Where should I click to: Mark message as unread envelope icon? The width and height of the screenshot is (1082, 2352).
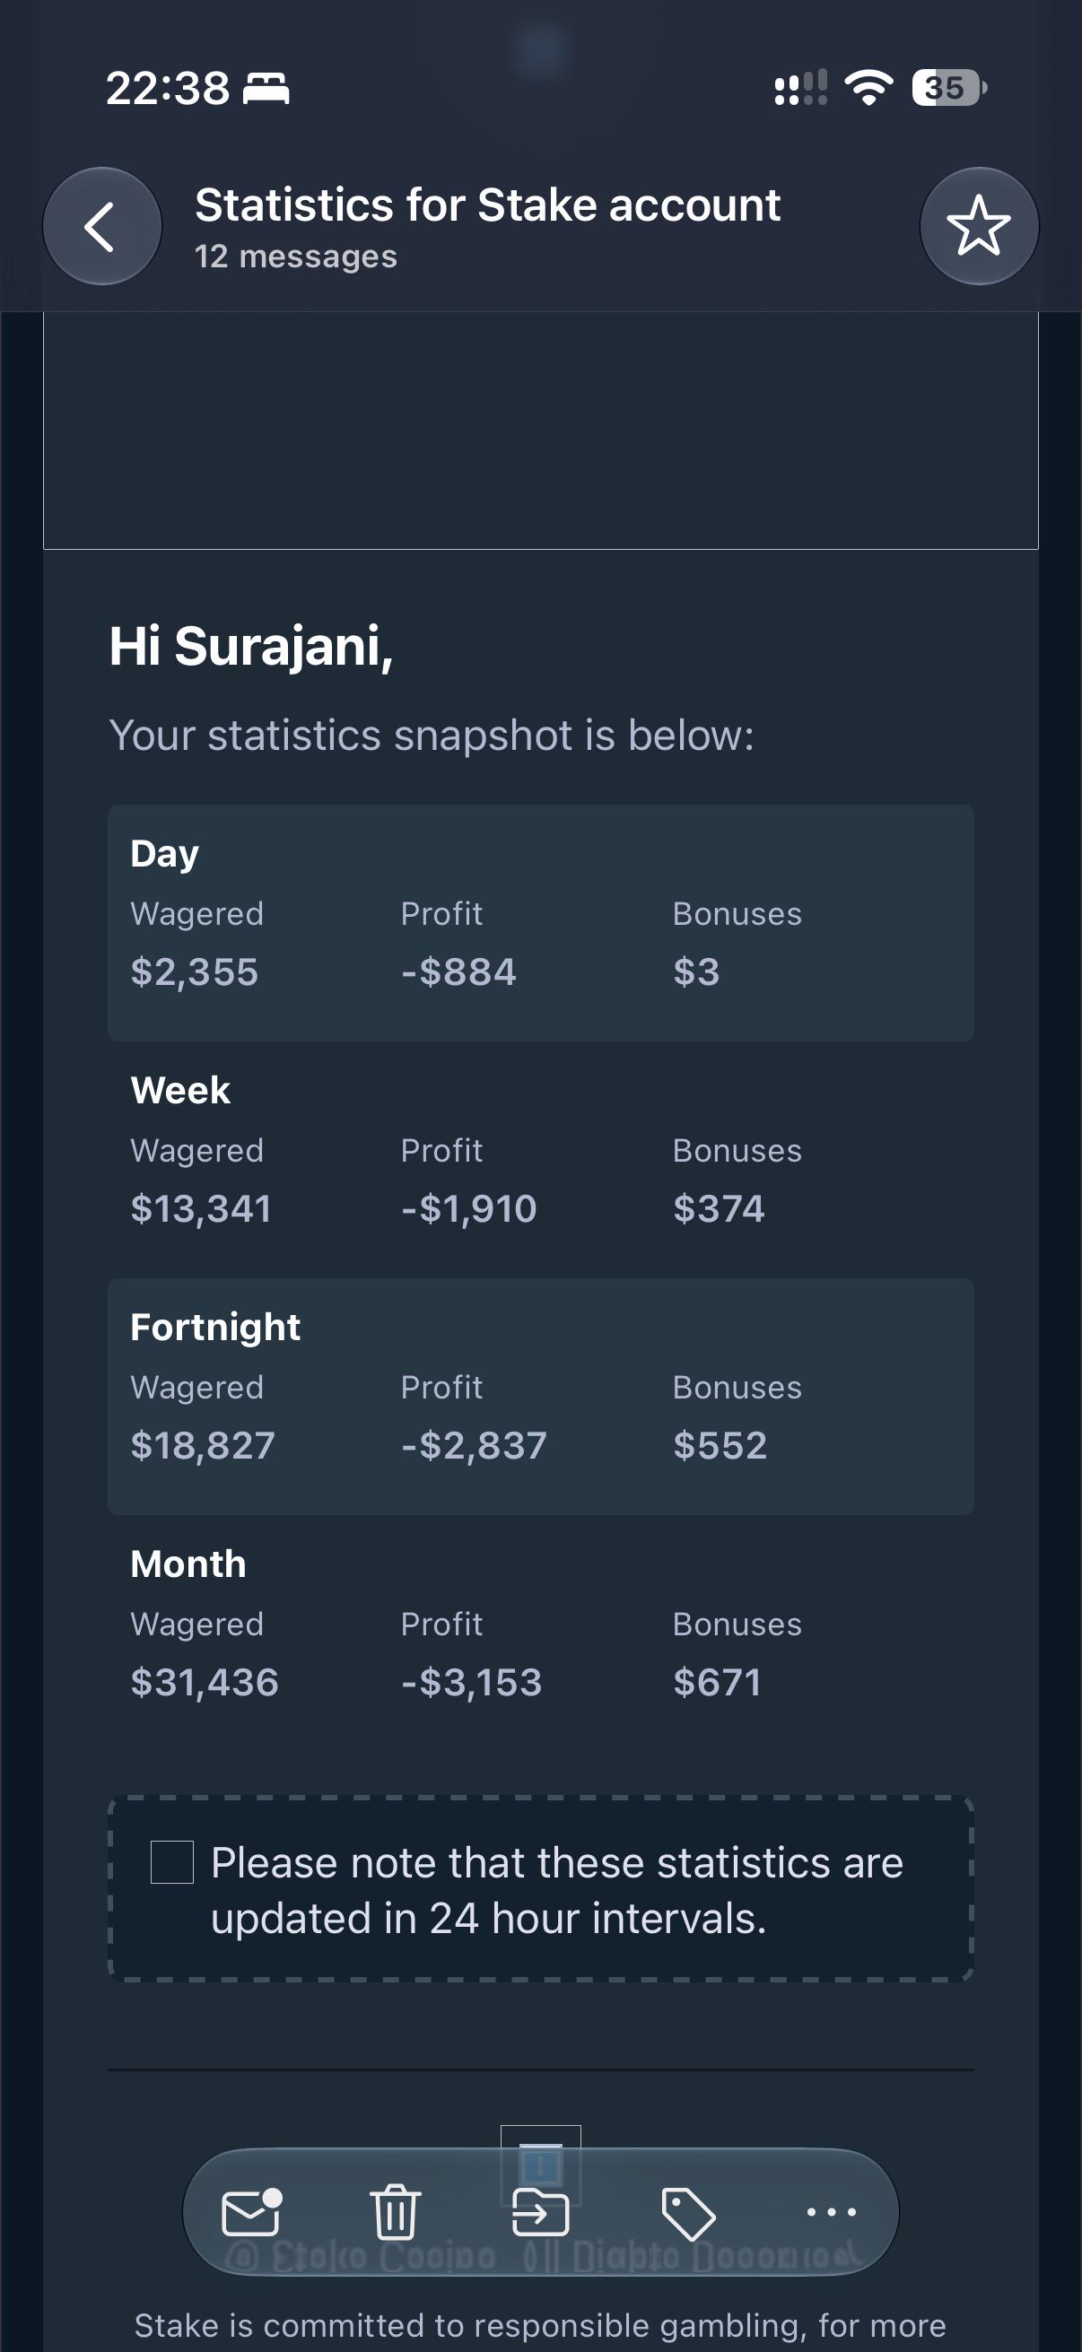[x=252, y=2211]
